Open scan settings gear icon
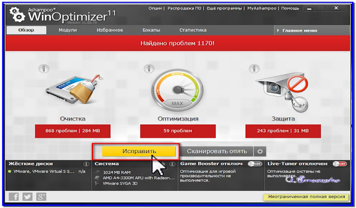 tap(260, 151)
